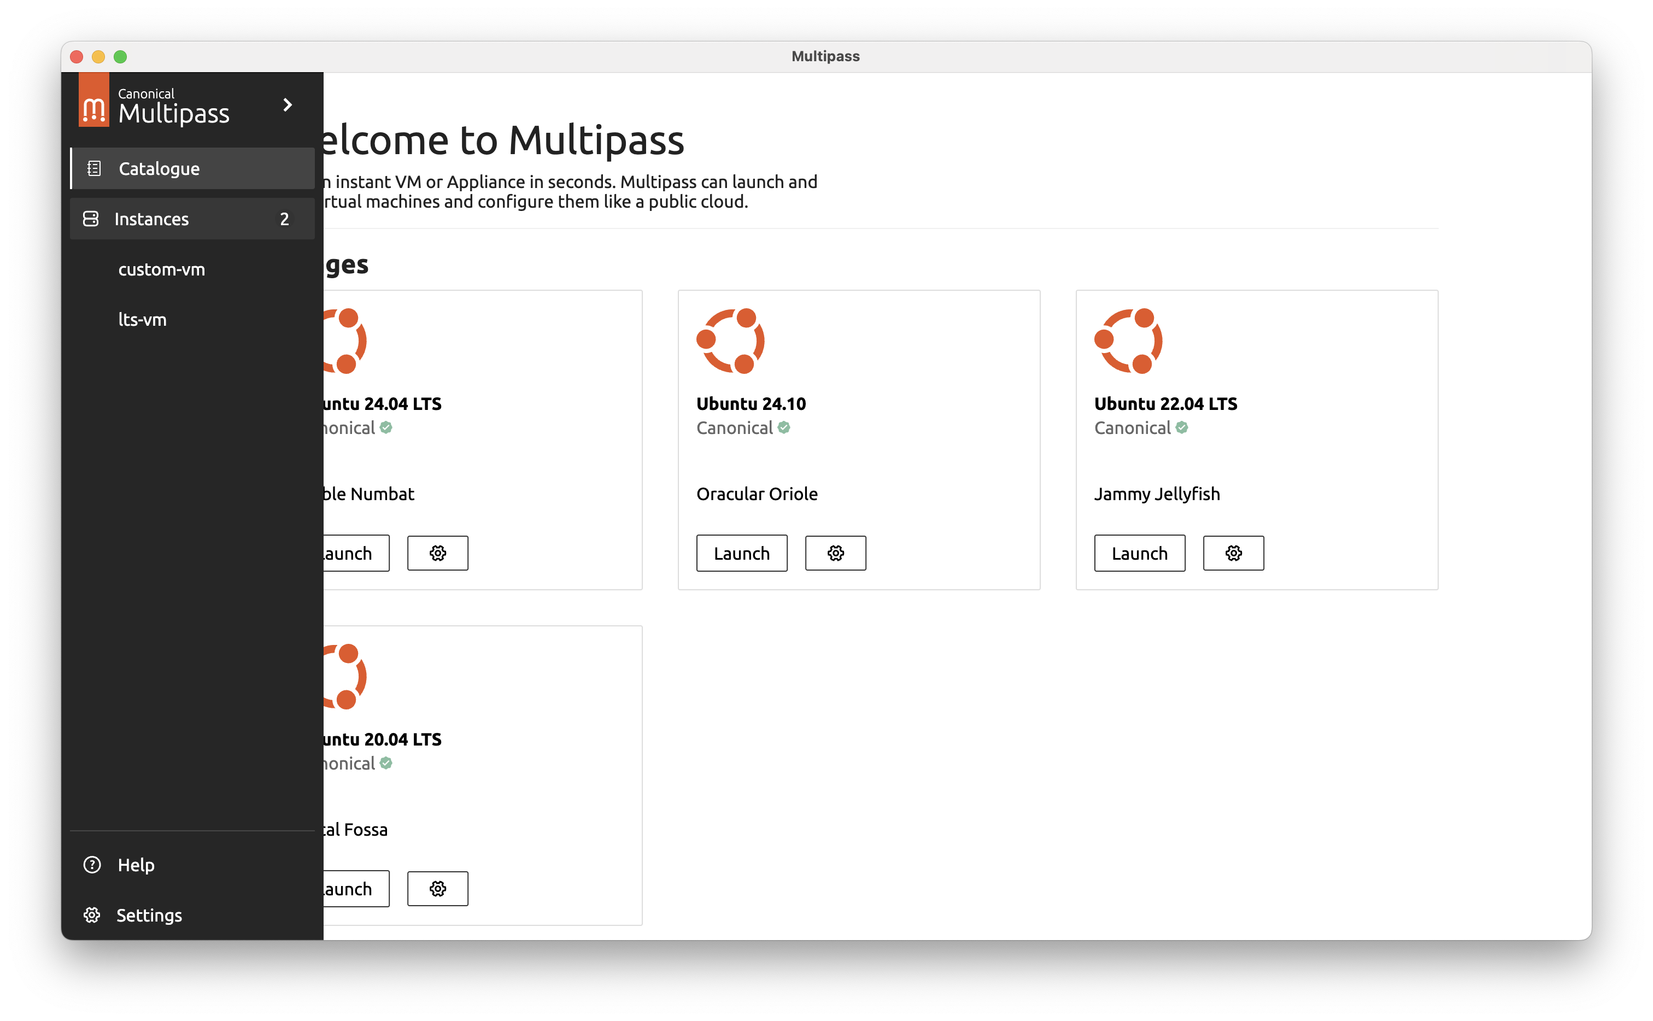The image size is (1653, 1021).
Task: Click verified badge on Ubuntu 20.04 LTS card
Action: pos(385,763)
